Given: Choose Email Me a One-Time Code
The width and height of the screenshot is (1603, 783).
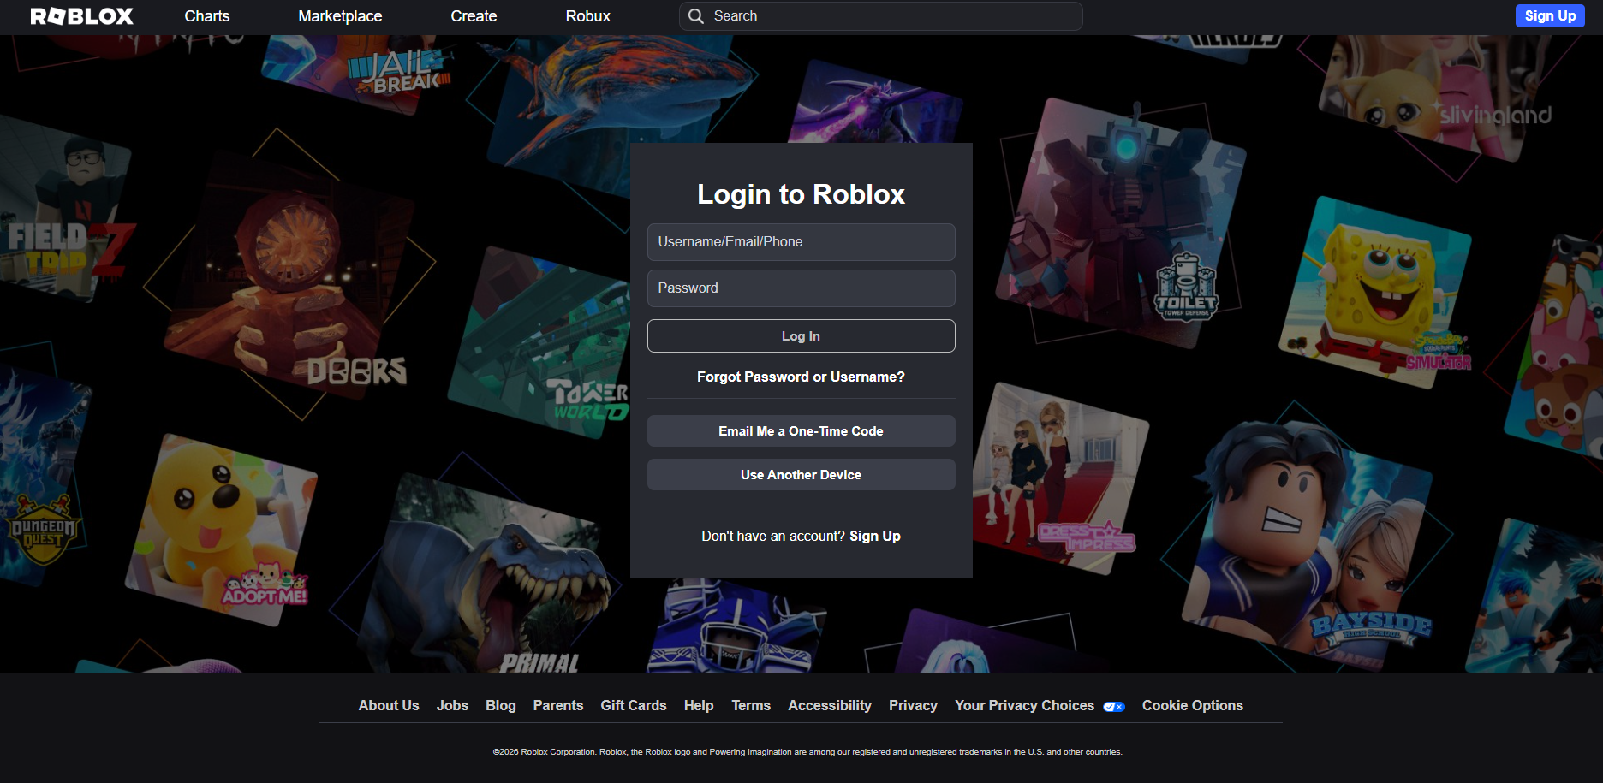Looking at the screenshot, I should pyautogui.click(x=801, y=431).
